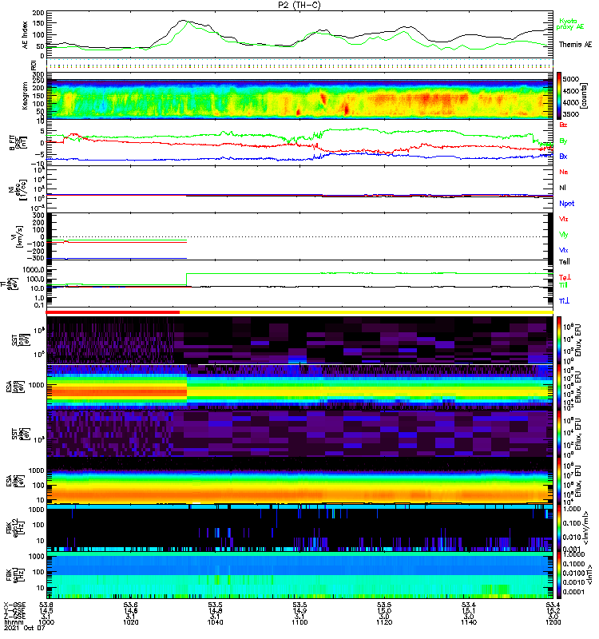Click the SST ions Eflux color bar
Viewport: 599px width, 639px height.
tap(559, 340)
